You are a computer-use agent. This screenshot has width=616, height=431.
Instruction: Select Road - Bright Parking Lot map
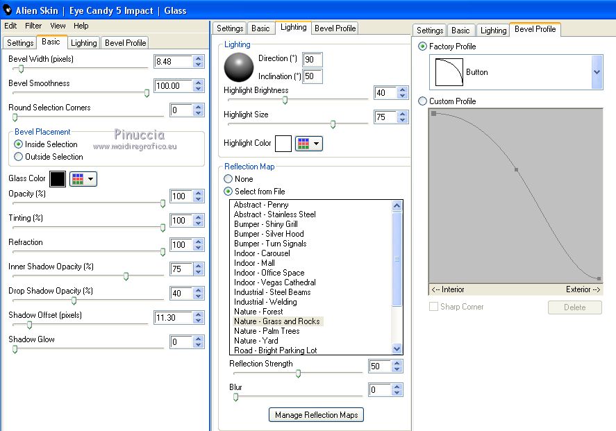pos(276,350)
